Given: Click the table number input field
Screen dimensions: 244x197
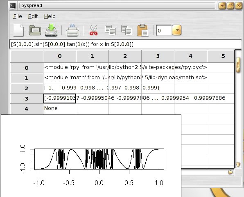Looking at the screenshot, I should click(163, 30).
